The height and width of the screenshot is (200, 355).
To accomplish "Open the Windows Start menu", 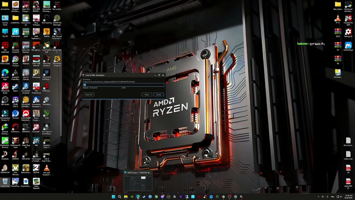I will (x=113, y=197).
